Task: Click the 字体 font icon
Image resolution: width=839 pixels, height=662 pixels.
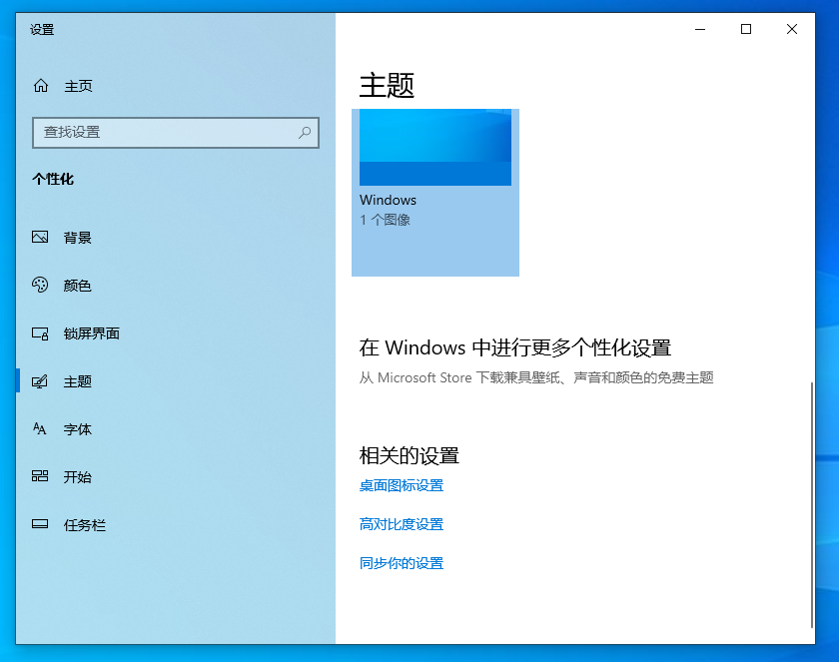Action: point(40,429)
